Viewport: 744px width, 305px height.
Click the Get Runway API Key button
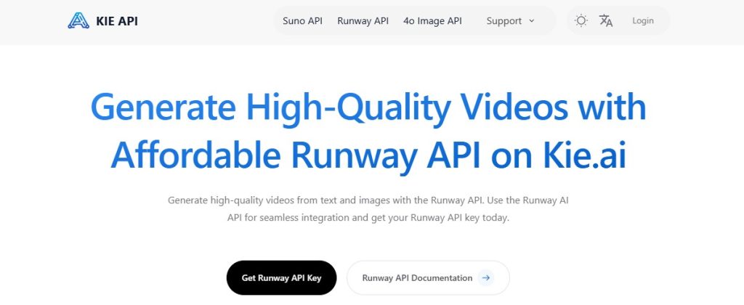coord(281,278)
